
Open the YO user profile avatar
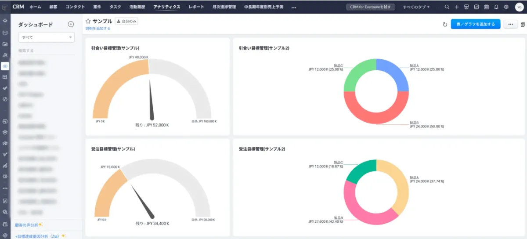519,7
